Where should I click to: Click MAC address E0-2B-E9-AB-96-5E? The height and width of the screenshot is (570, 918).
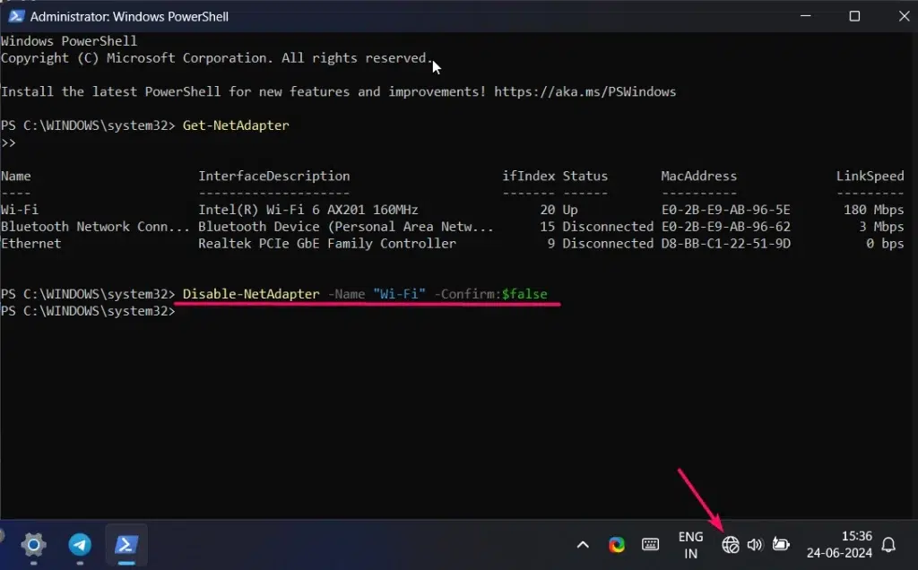pos(725,210)
